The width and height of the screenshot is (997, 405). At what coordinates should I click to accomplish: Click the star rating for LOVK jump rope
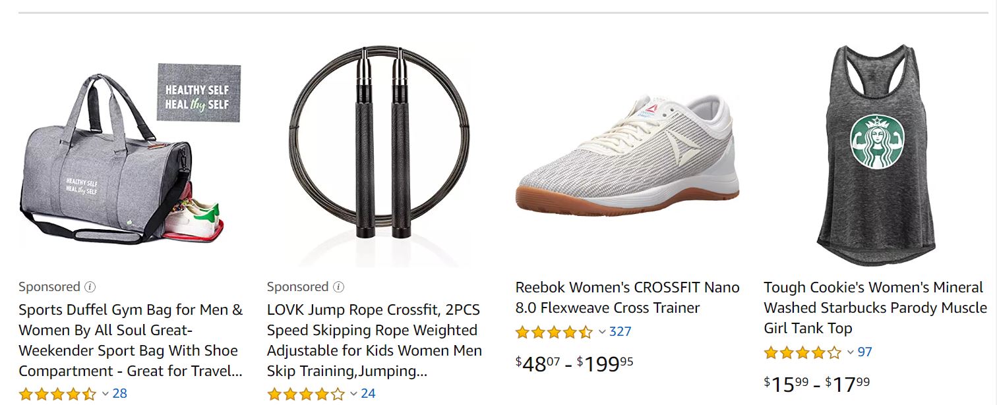(x=306, y=394)
